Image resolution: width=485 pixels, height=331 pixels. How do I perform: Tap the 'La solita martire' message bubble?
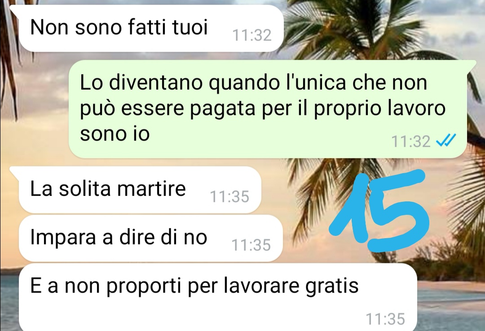(140, 190)
